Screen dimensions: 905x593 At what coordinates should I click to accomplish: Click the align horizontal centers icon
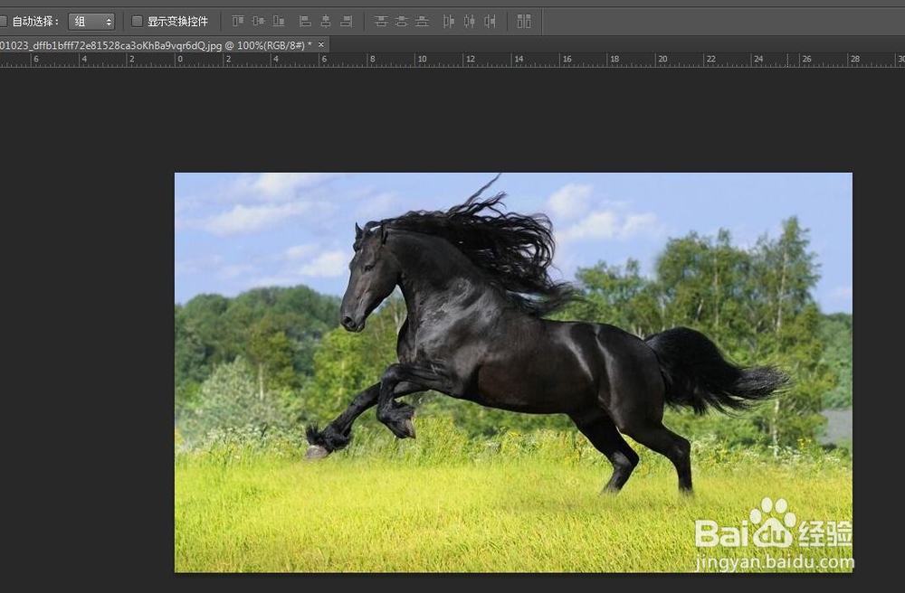click(x=326, y=22)
